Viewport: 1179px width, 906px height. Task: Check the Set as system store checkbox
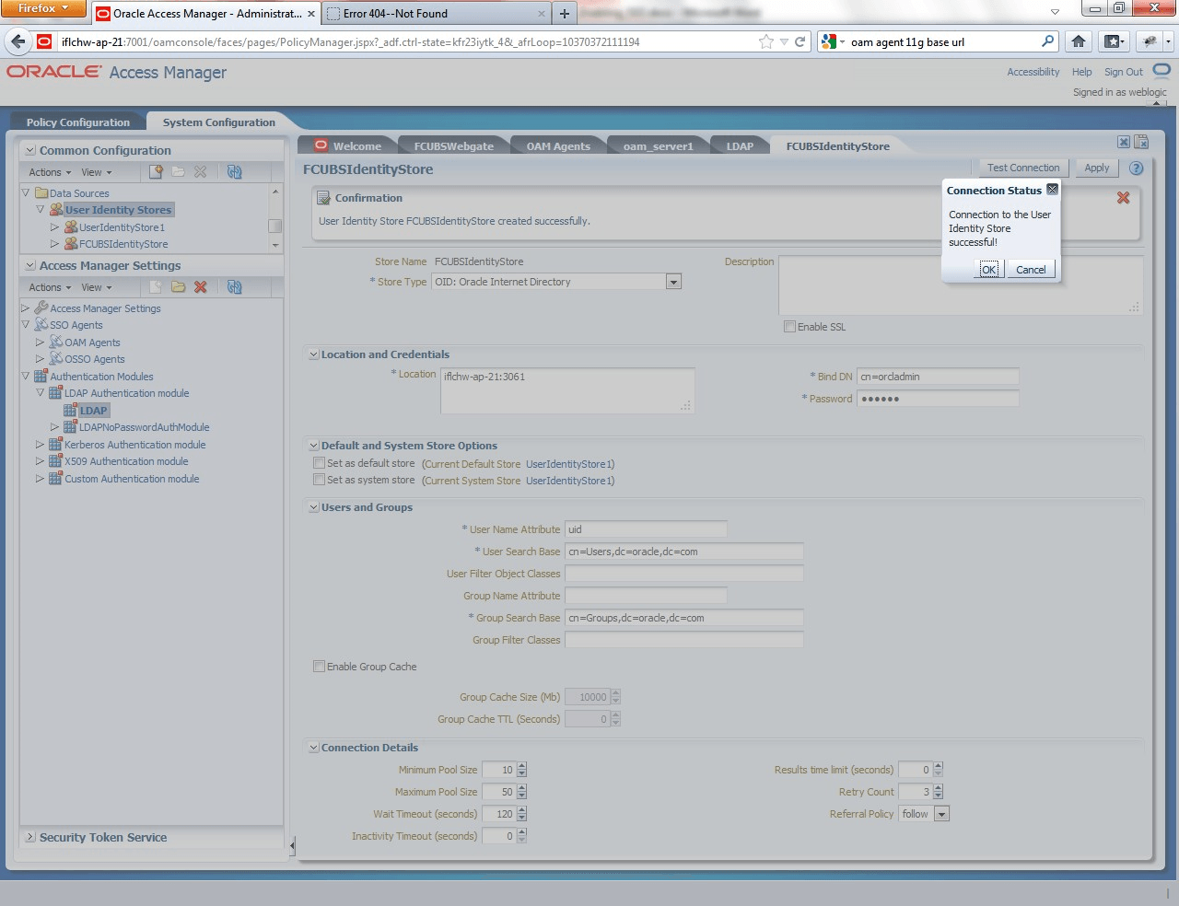(x=319, y=480)
